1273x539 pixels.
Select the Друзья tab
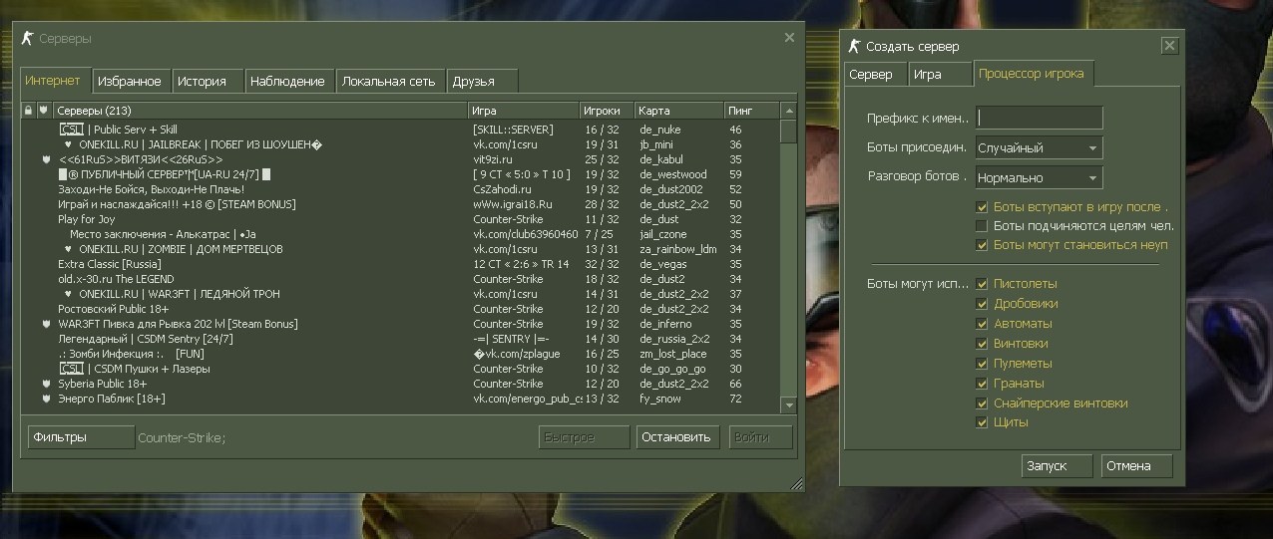tap(483, 81)
